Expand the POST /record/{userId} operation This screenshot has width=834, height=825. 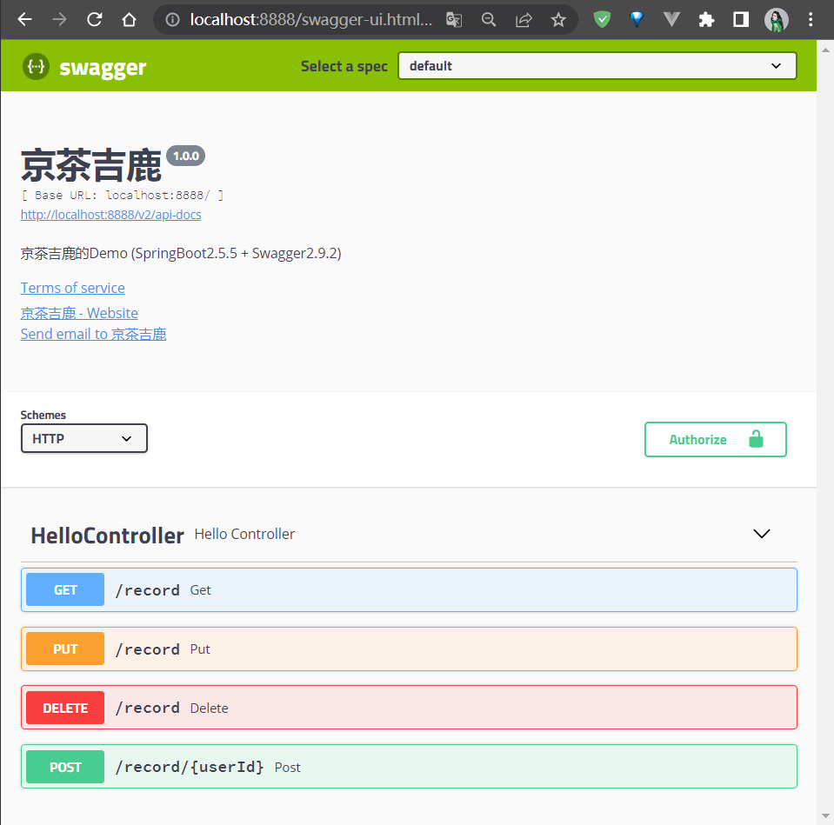click(x=409, y=767)
